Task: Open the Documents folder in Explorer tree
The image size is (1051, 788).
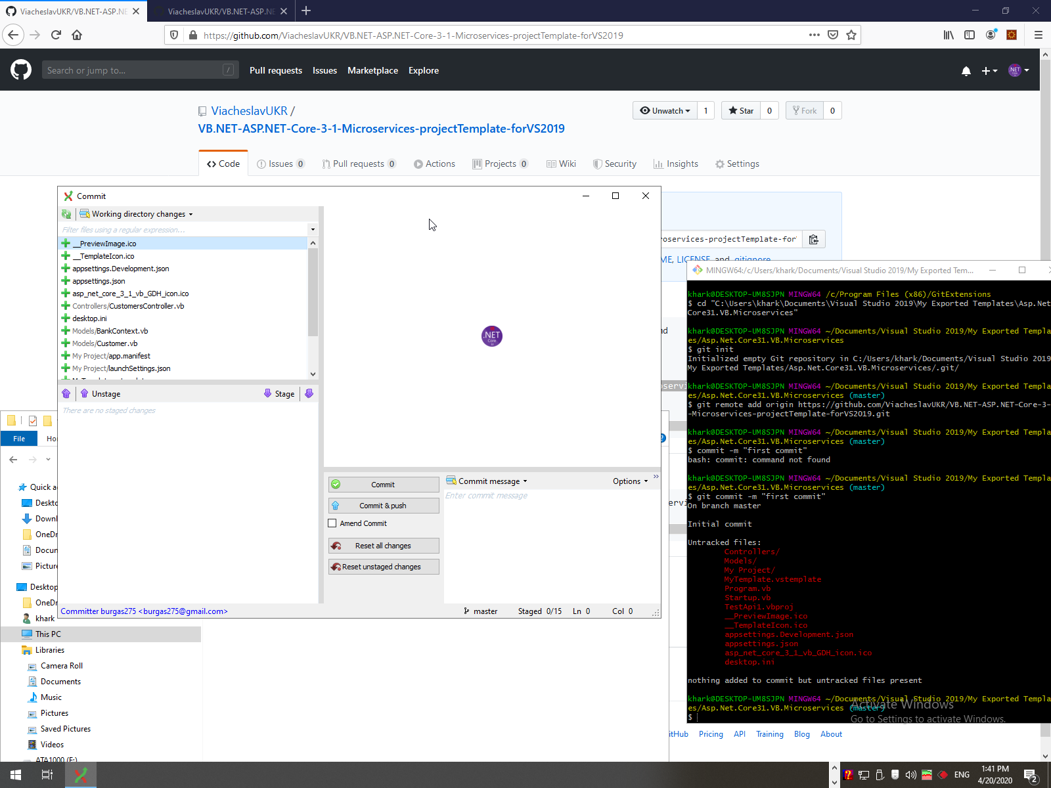Action: tap(60, 682)
